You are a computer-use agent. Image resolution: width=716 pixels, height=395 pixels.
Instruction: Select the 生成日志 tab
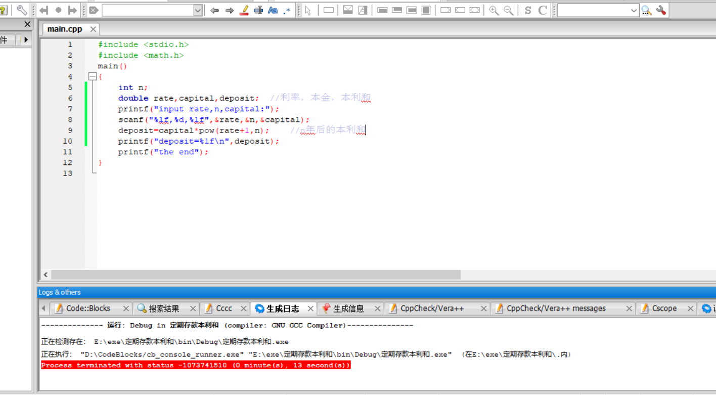[283, 309]
